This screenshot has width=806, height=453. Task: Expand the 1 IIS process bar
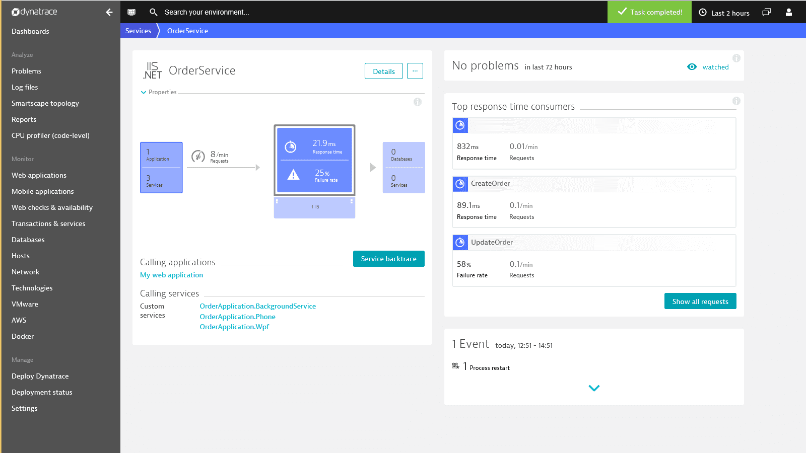click(314, 207)
